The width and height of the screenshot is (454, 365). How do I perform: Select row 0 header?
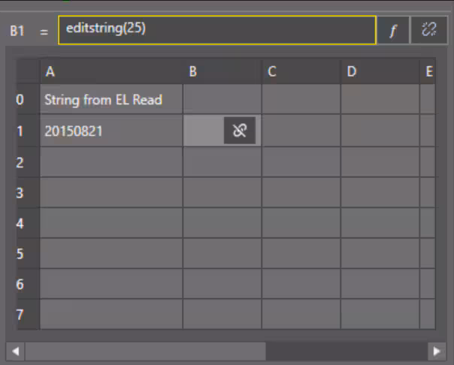pos(28,99)
